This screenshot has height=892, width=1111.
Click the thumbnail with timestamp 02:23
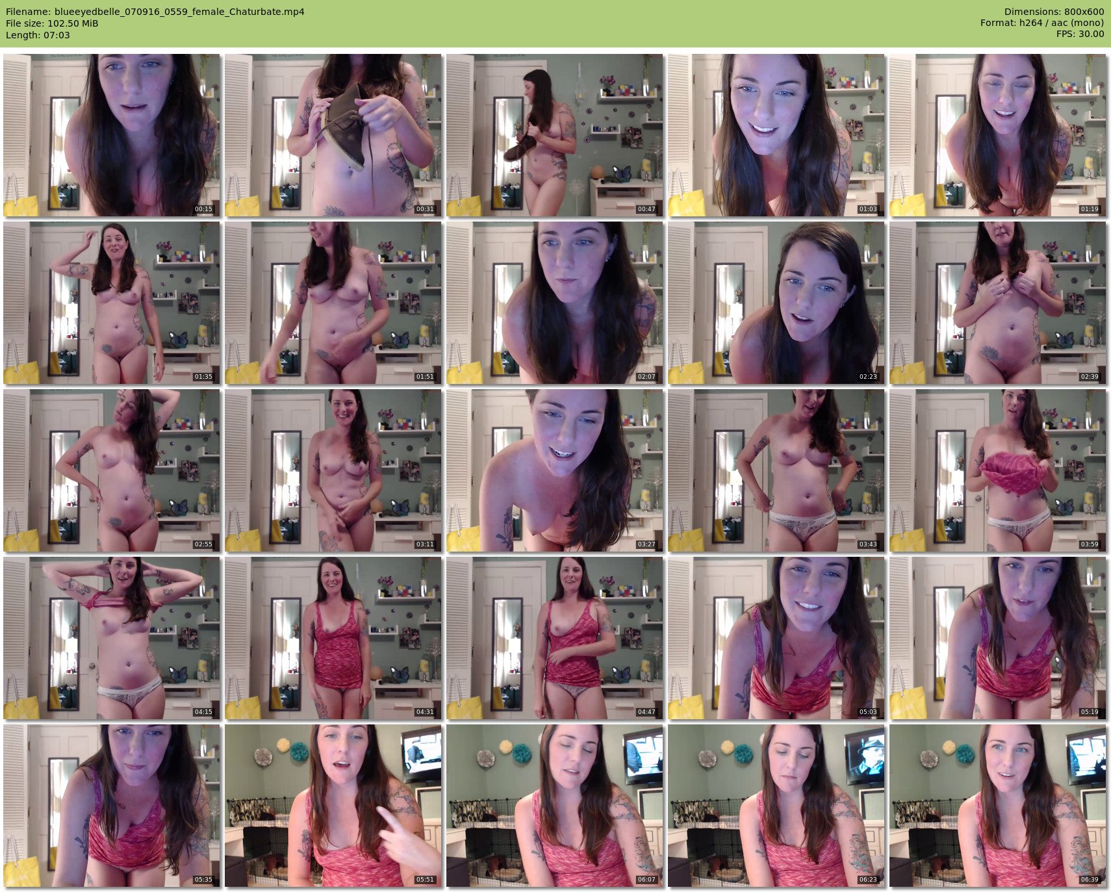pyautogui.click(x=776, y=303)
